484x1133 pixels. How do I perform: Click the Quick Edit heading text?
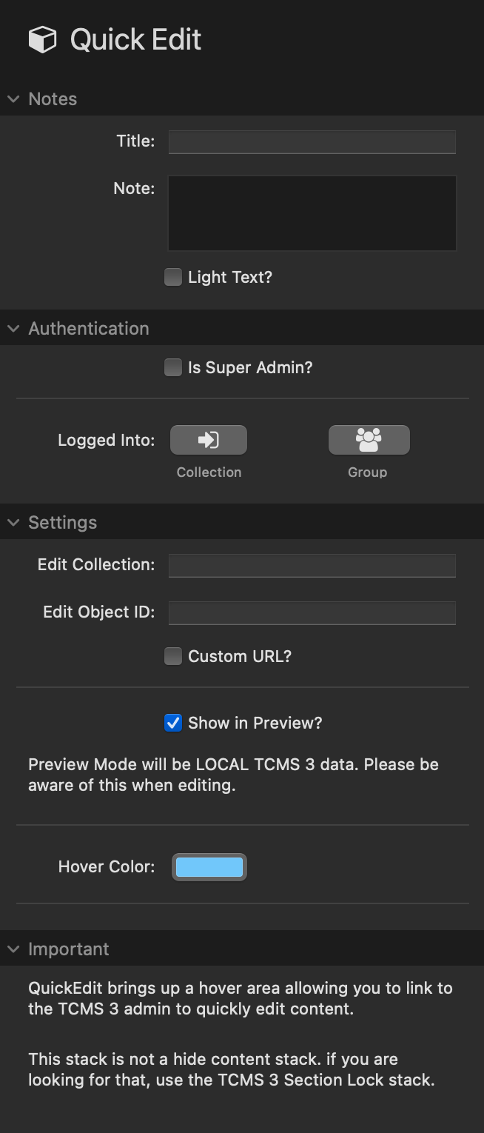pyautogui.click(x=135, y=39)
